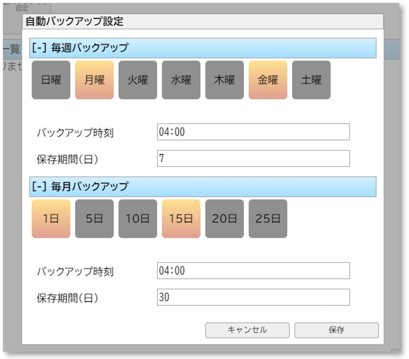409x359 pixels.
Task: Enable 5日 monthly backup day
Action: (x=94, y=218)
